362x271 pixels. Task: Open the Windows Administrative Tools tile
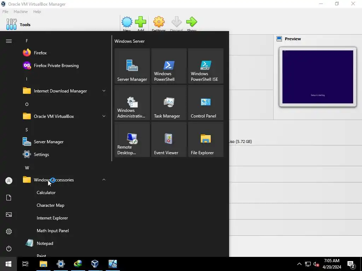(132, 103)
